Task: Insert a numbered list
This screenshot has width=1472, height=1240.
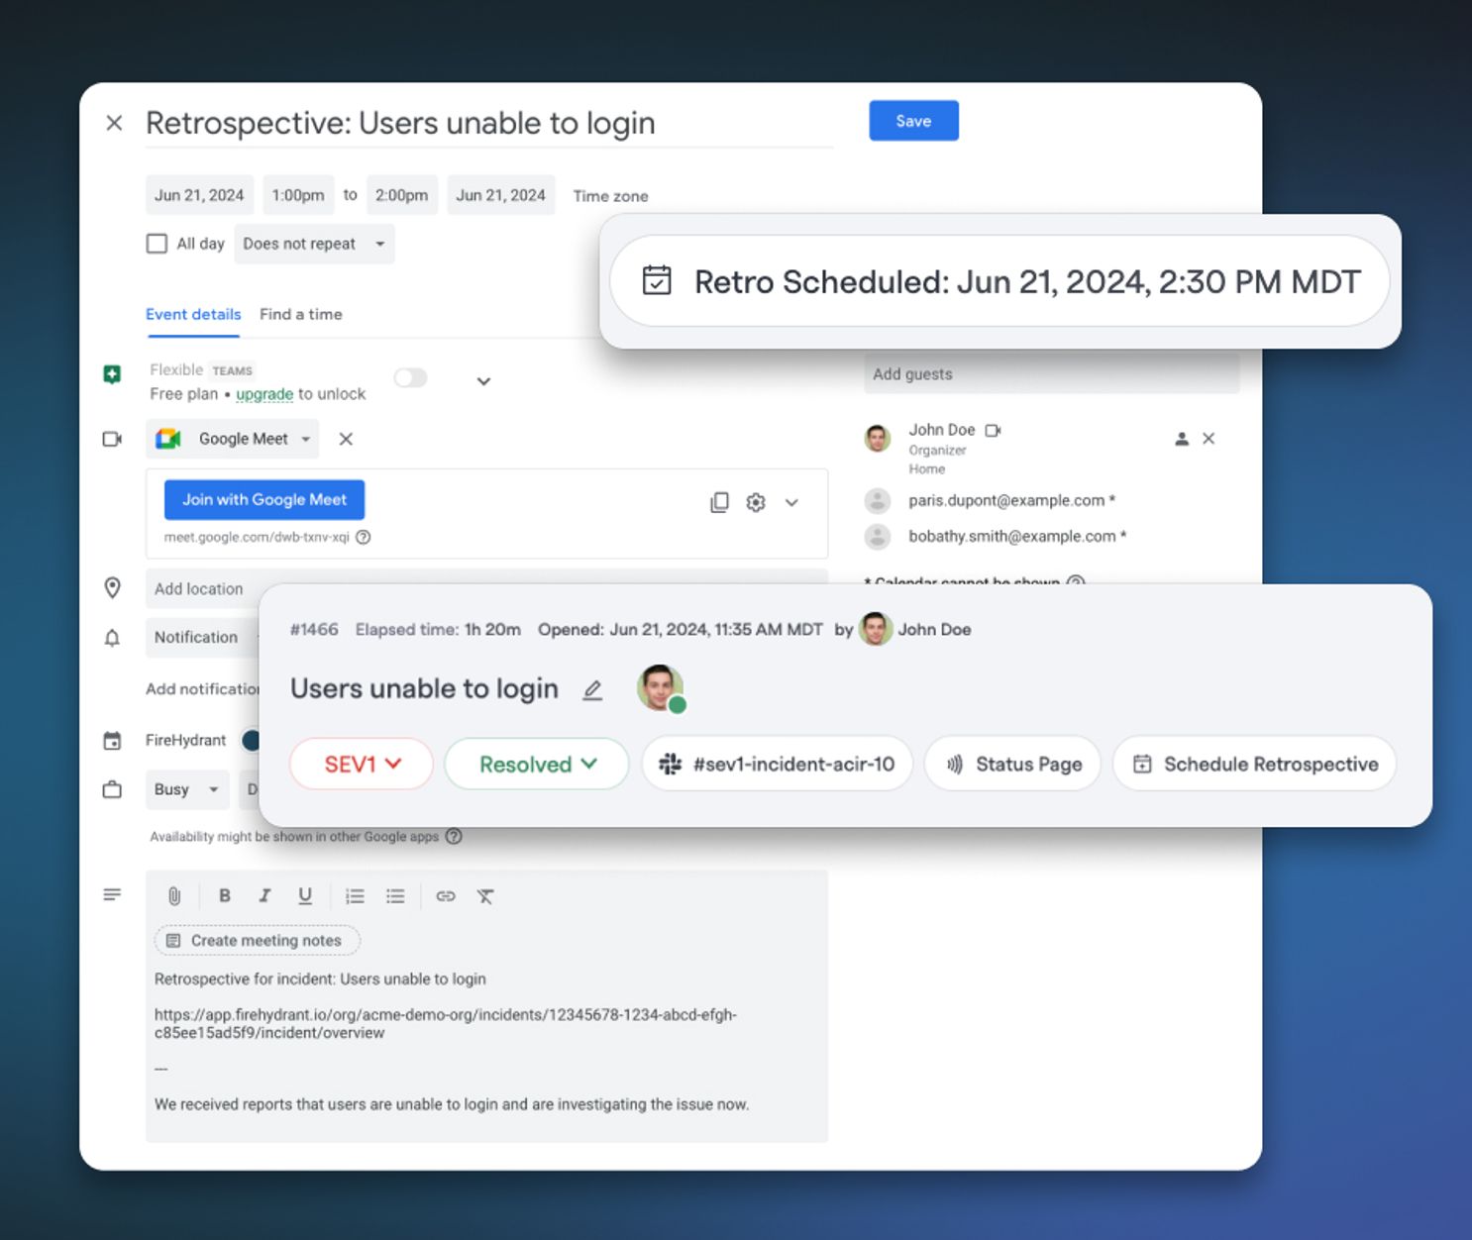Action: click(x=355, y=896)
